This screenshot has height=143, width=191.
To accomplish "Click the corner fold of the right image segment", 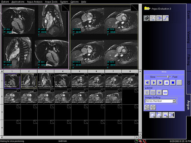I will click(135, 8).
